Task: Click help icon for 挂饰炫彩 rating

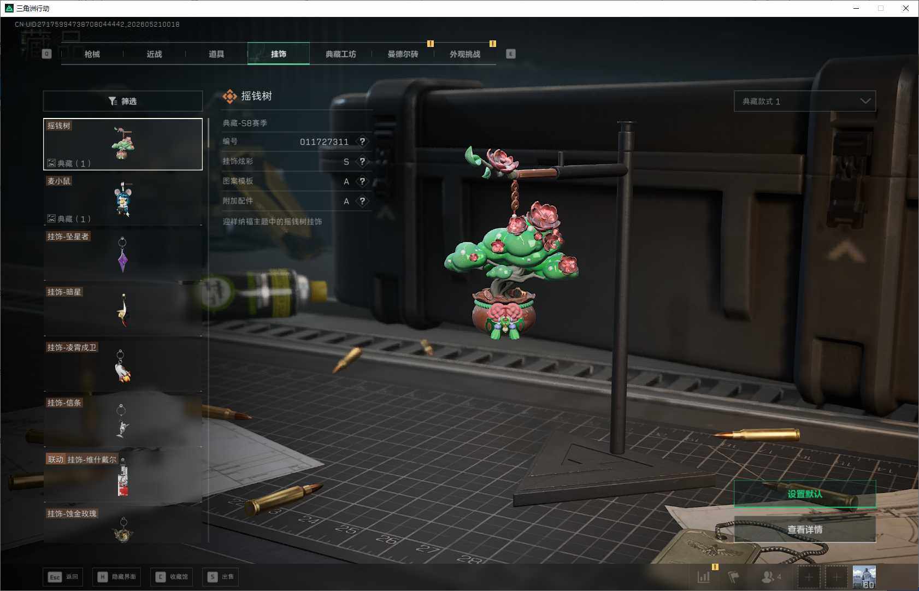Action: (x=362, y=161)
